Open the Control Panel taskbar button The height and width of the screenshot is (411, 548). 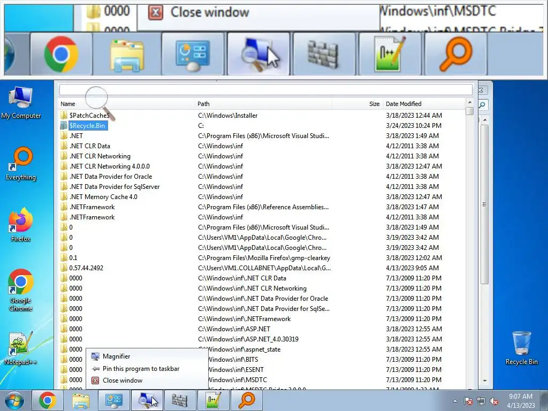pos(113,400)
